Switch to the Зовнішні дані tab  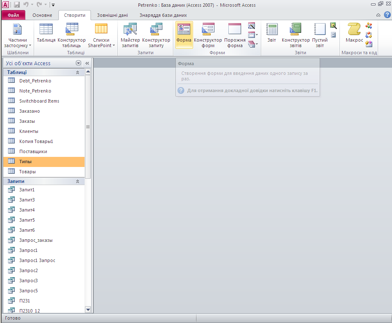tap(112, 15)
